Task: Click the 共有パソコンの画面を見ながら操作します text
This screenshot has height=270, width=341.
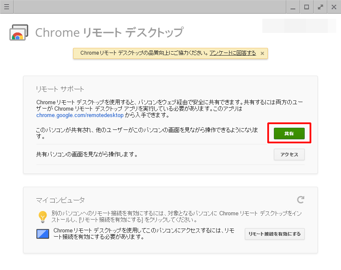Action: click(x=87, y=154)
